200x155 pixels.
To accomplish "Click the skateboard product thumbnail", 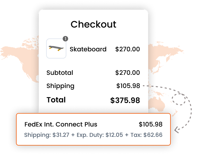I will 56,49.
